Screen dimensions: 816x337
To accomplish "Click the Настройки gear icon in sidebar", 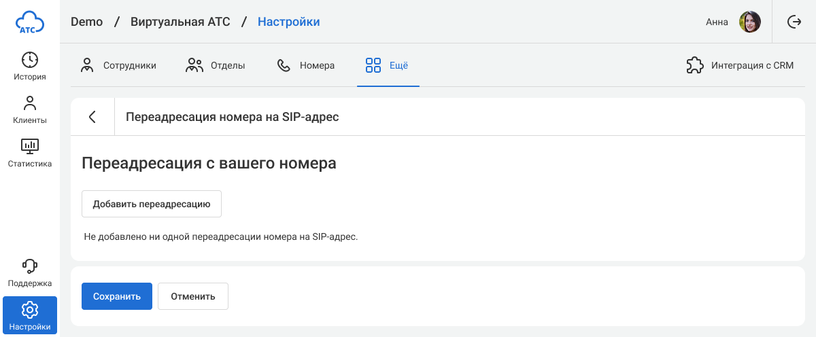I will coord(30,311).
